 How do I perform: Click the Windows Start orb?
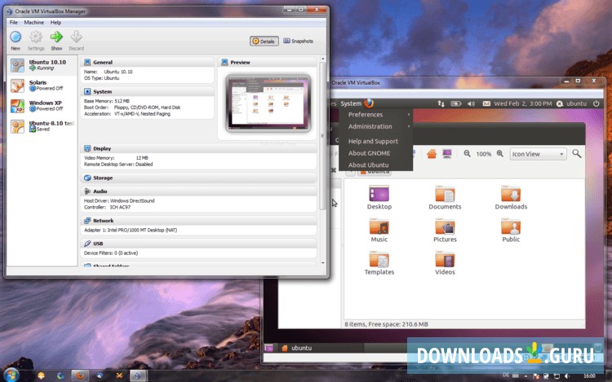(x=11, y=375)
